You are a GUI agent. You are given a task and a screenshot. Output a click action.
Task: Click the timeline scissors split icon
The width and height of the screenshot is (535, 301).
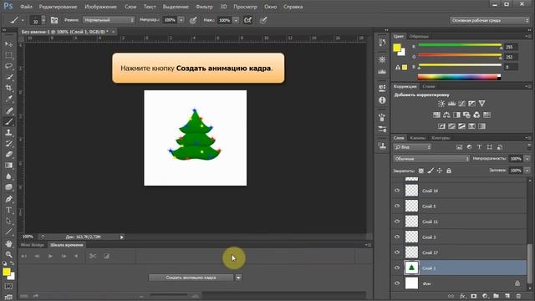coord(93,256)
